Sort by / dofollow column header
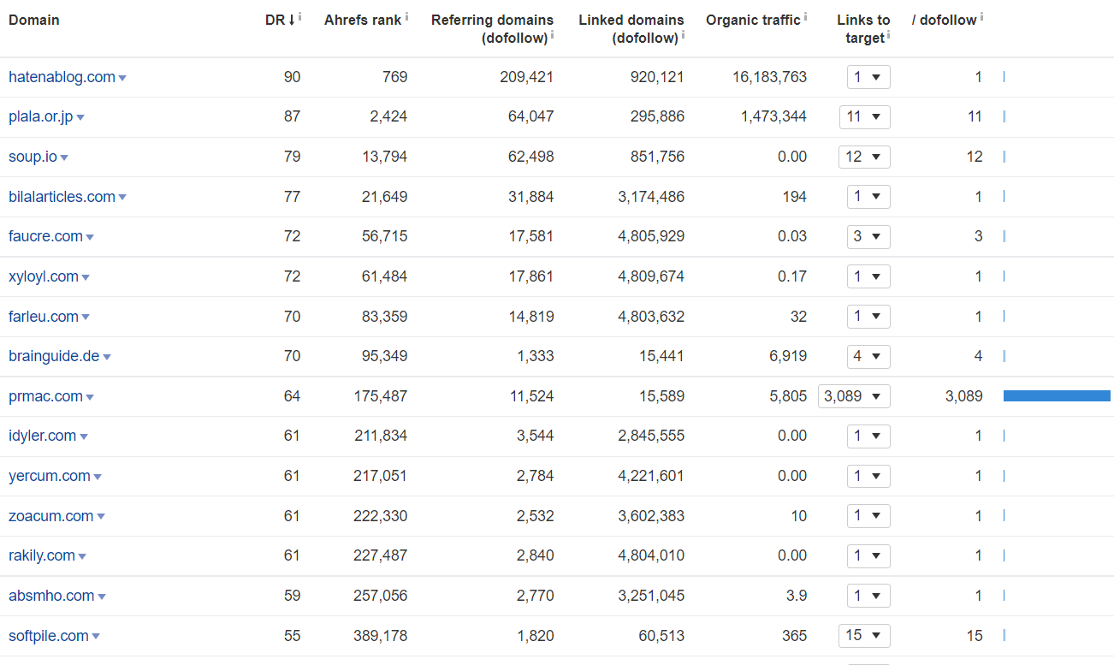Viewport: 1114px width, 665px height. (x=944, y=20)
